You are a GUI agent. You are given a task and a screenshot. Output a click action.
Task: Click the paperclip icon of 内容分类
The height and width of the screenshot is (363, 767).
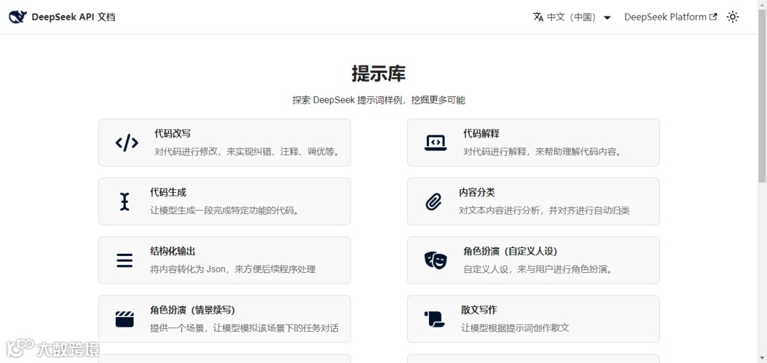[433, 201]
